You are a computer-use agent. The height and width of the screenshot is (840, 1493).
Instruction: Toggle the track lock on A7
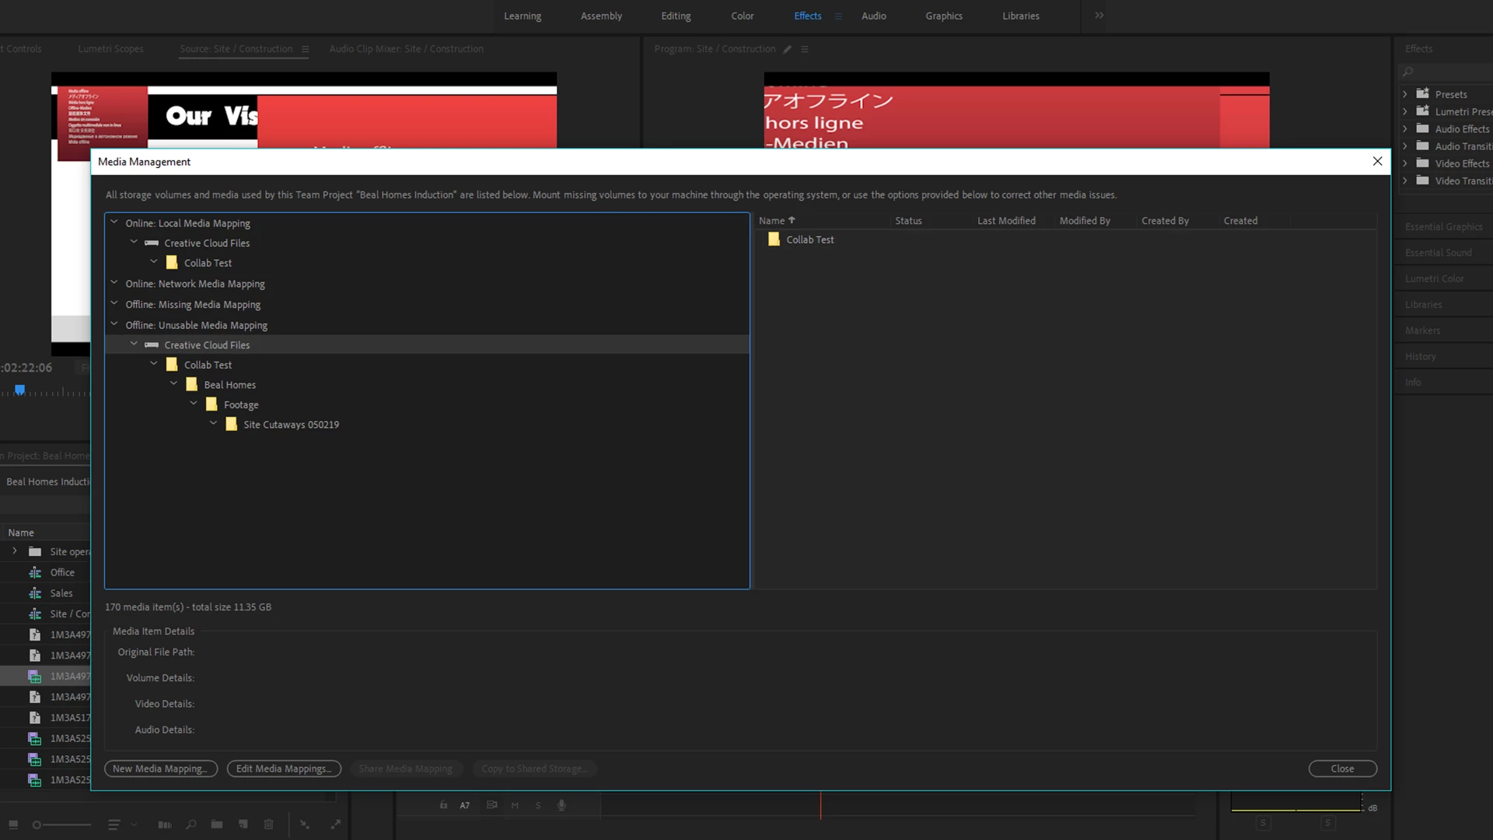[x=443, y=805]
